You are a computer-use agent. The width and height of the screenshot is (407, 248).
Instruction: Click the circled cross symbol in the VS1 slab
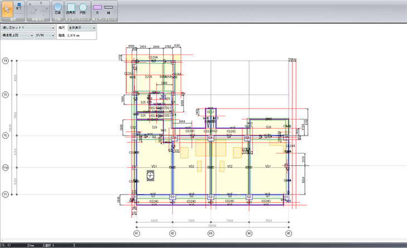point(150,176)
